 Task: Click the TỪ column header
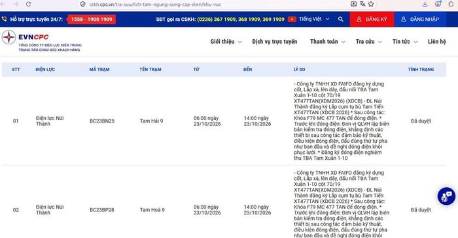pyautogui.click(x=196, y=70)
